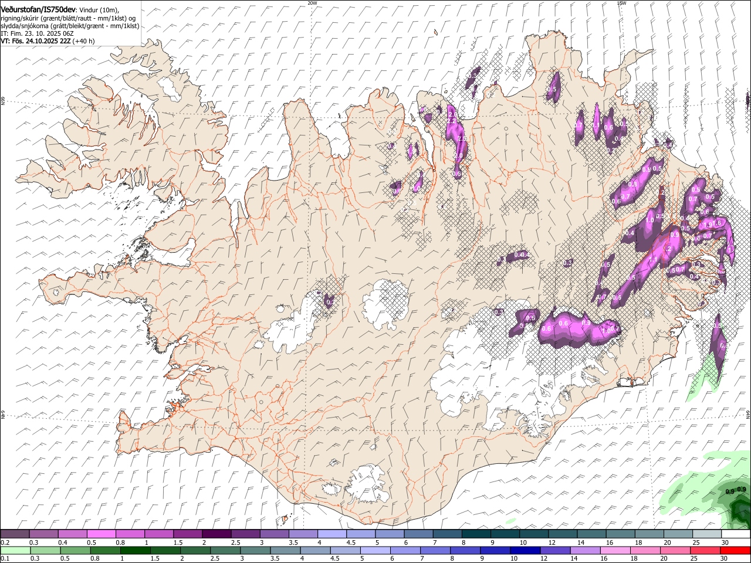Pick the bright red 30 swatch on the rain scale
751x563 pixels.
736,551
